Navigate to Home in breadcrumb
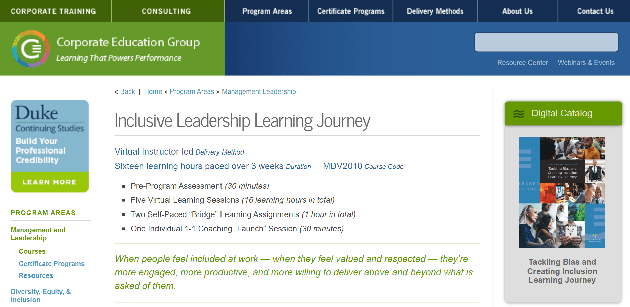630x307 pixels. click(x=153, y=91)
